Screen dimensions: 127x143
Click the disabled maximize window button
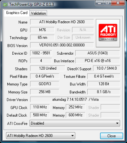click(107, 3)
